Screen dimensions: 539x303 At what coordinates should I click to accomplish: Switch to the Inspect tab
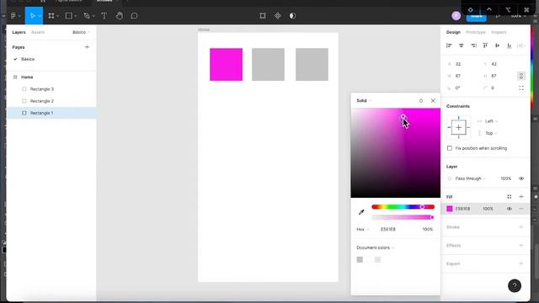(499, 32)
